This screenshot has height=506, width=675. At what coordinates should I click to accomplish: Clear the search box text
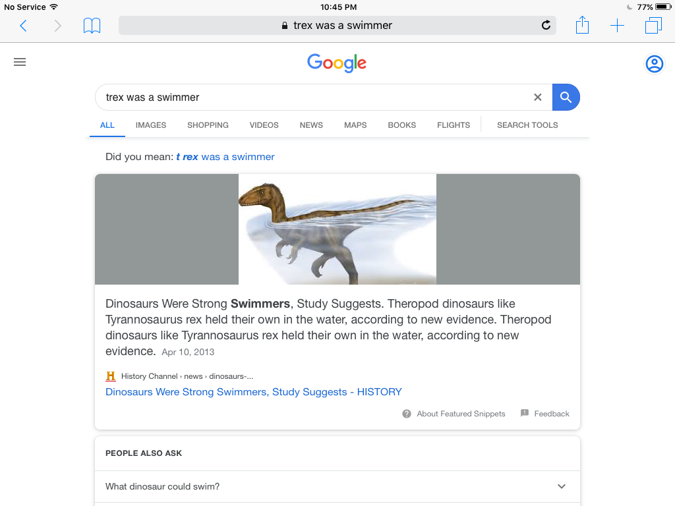pos(538,98)
